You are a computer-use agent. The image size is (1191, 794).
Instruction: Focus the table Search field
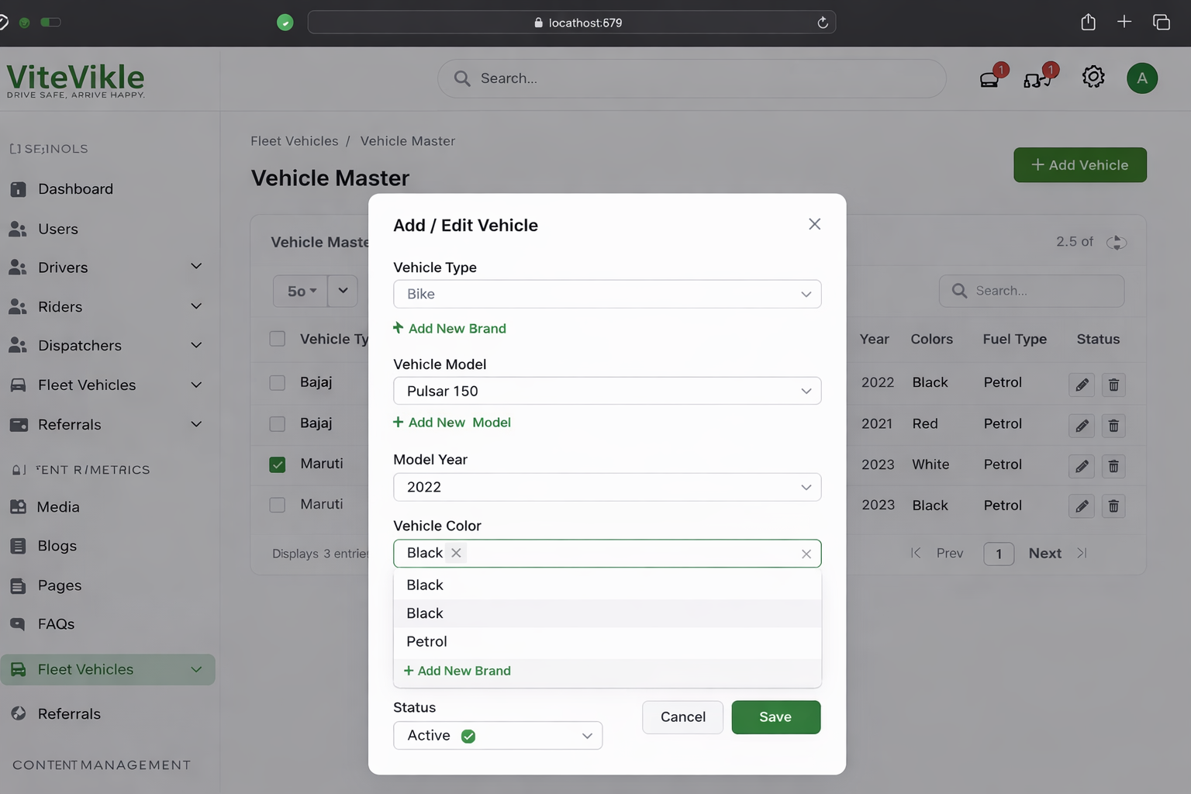click(1031, 291)
